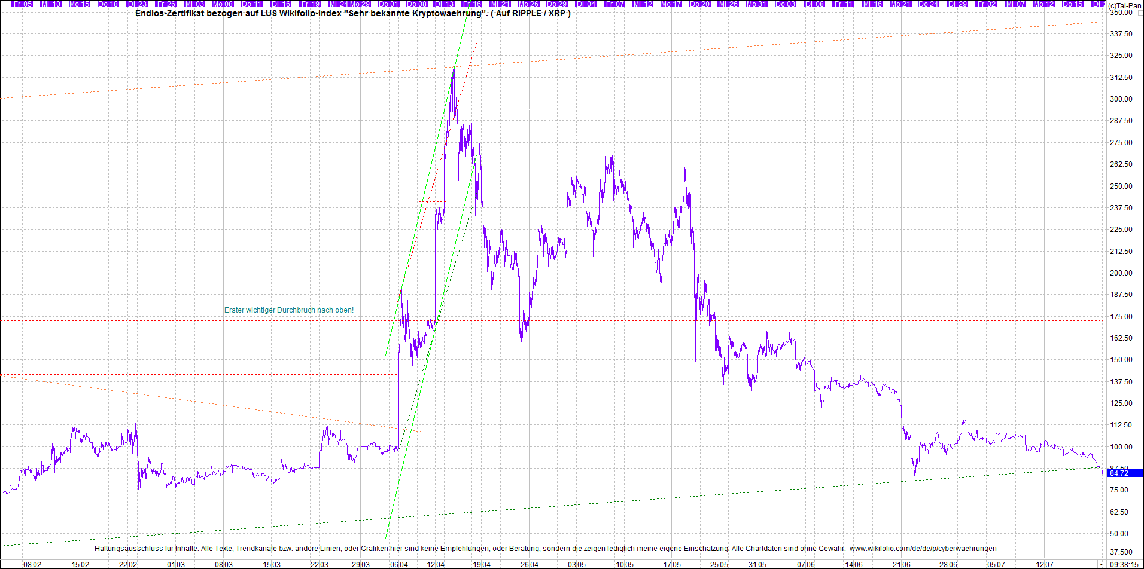Click the 'Mo 08' top date marker
Viewport: 1144px width, 569px height.
pyautogui.click(x=223, y=4)
